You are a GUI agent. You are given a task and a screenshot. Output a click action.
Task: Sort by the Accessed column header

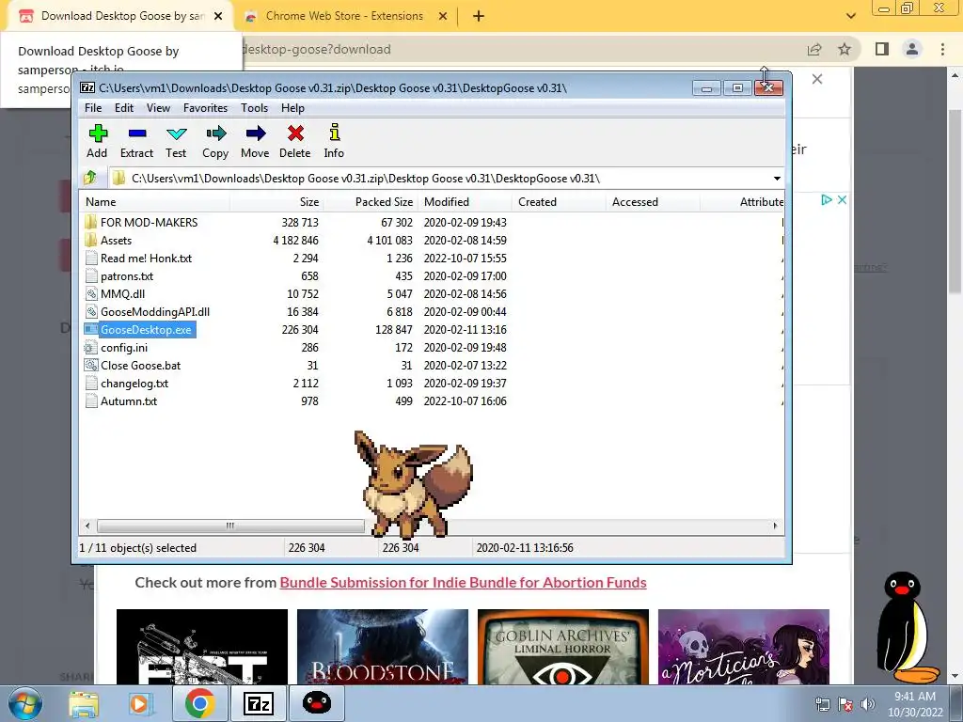click(653, 202)
